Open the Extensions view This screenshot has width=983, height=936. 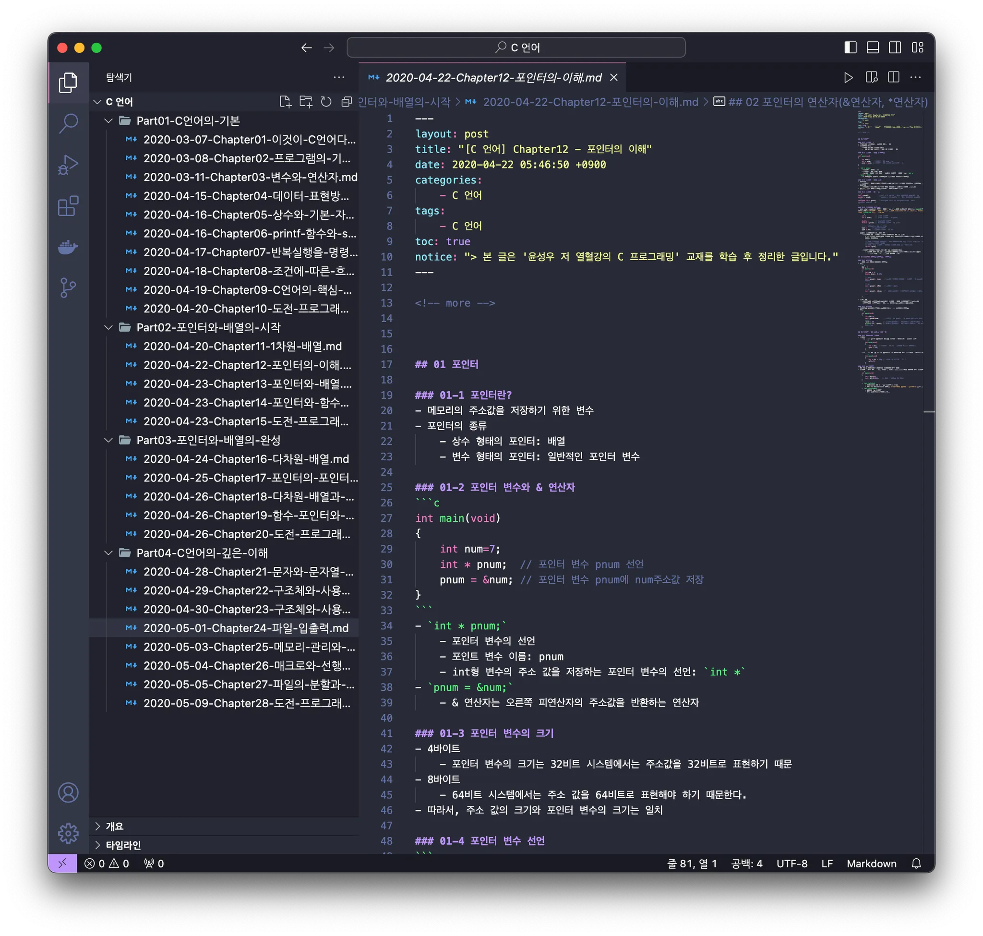[68, 205]
